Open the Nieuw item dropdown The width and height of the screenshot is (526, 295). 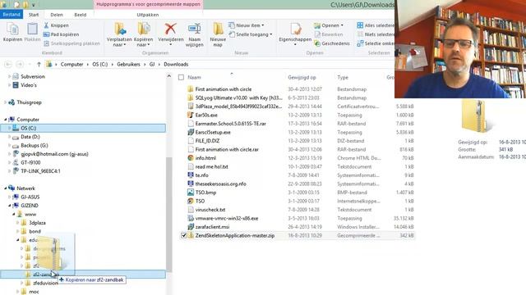tap(246, 25)
